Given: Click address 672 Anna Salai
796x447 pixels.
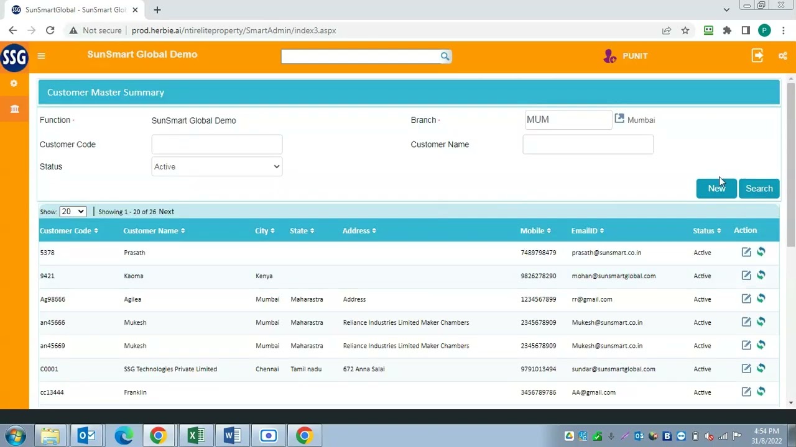Looking at the screenshot, I should pyautogui.click(x=364, y=369).
